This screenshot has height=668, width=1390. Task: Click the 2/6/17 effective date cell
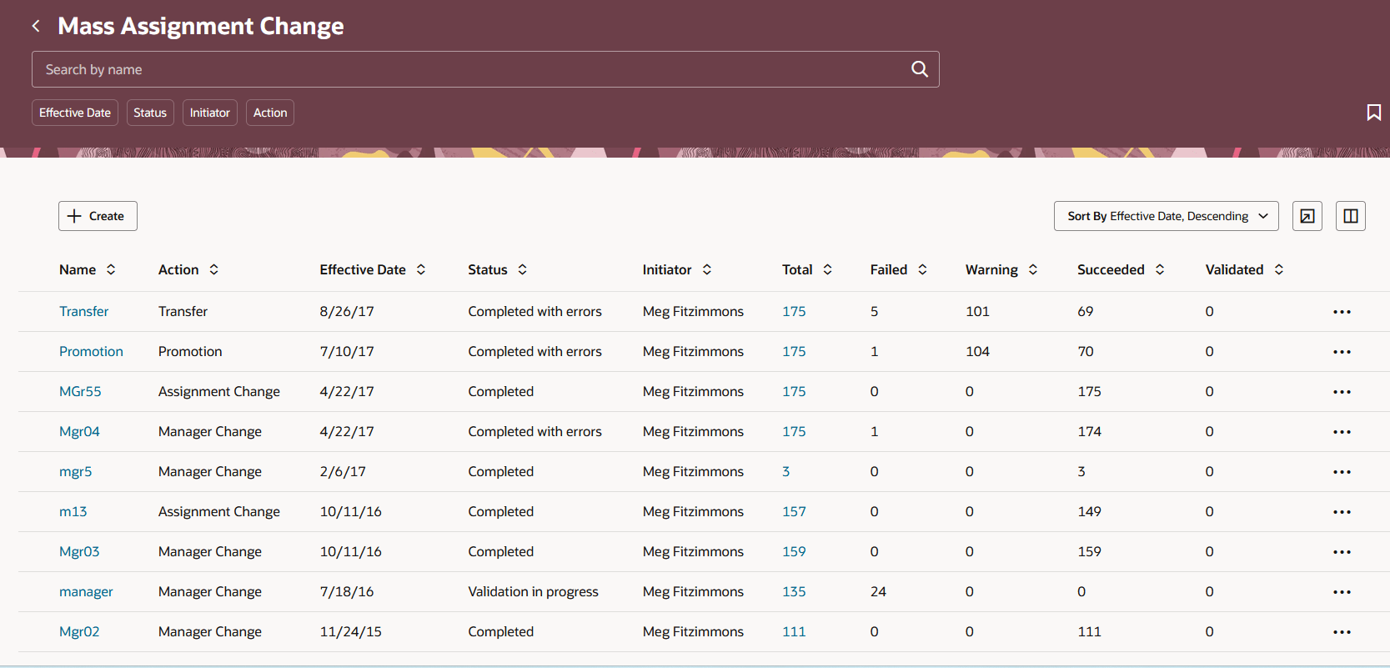[343, 471]
